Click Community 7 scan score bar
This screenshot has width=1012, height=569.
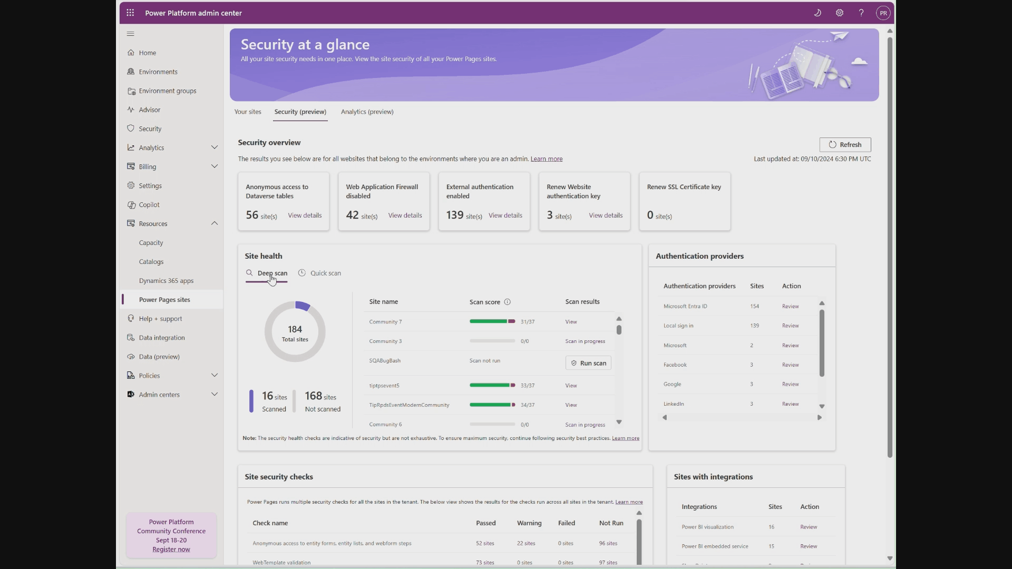pyautogui.click(x=492, y=321)
